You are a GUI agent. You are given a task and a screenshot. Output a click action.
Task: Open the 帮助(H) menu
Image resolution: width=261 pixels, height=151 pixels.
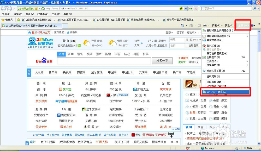68,14
